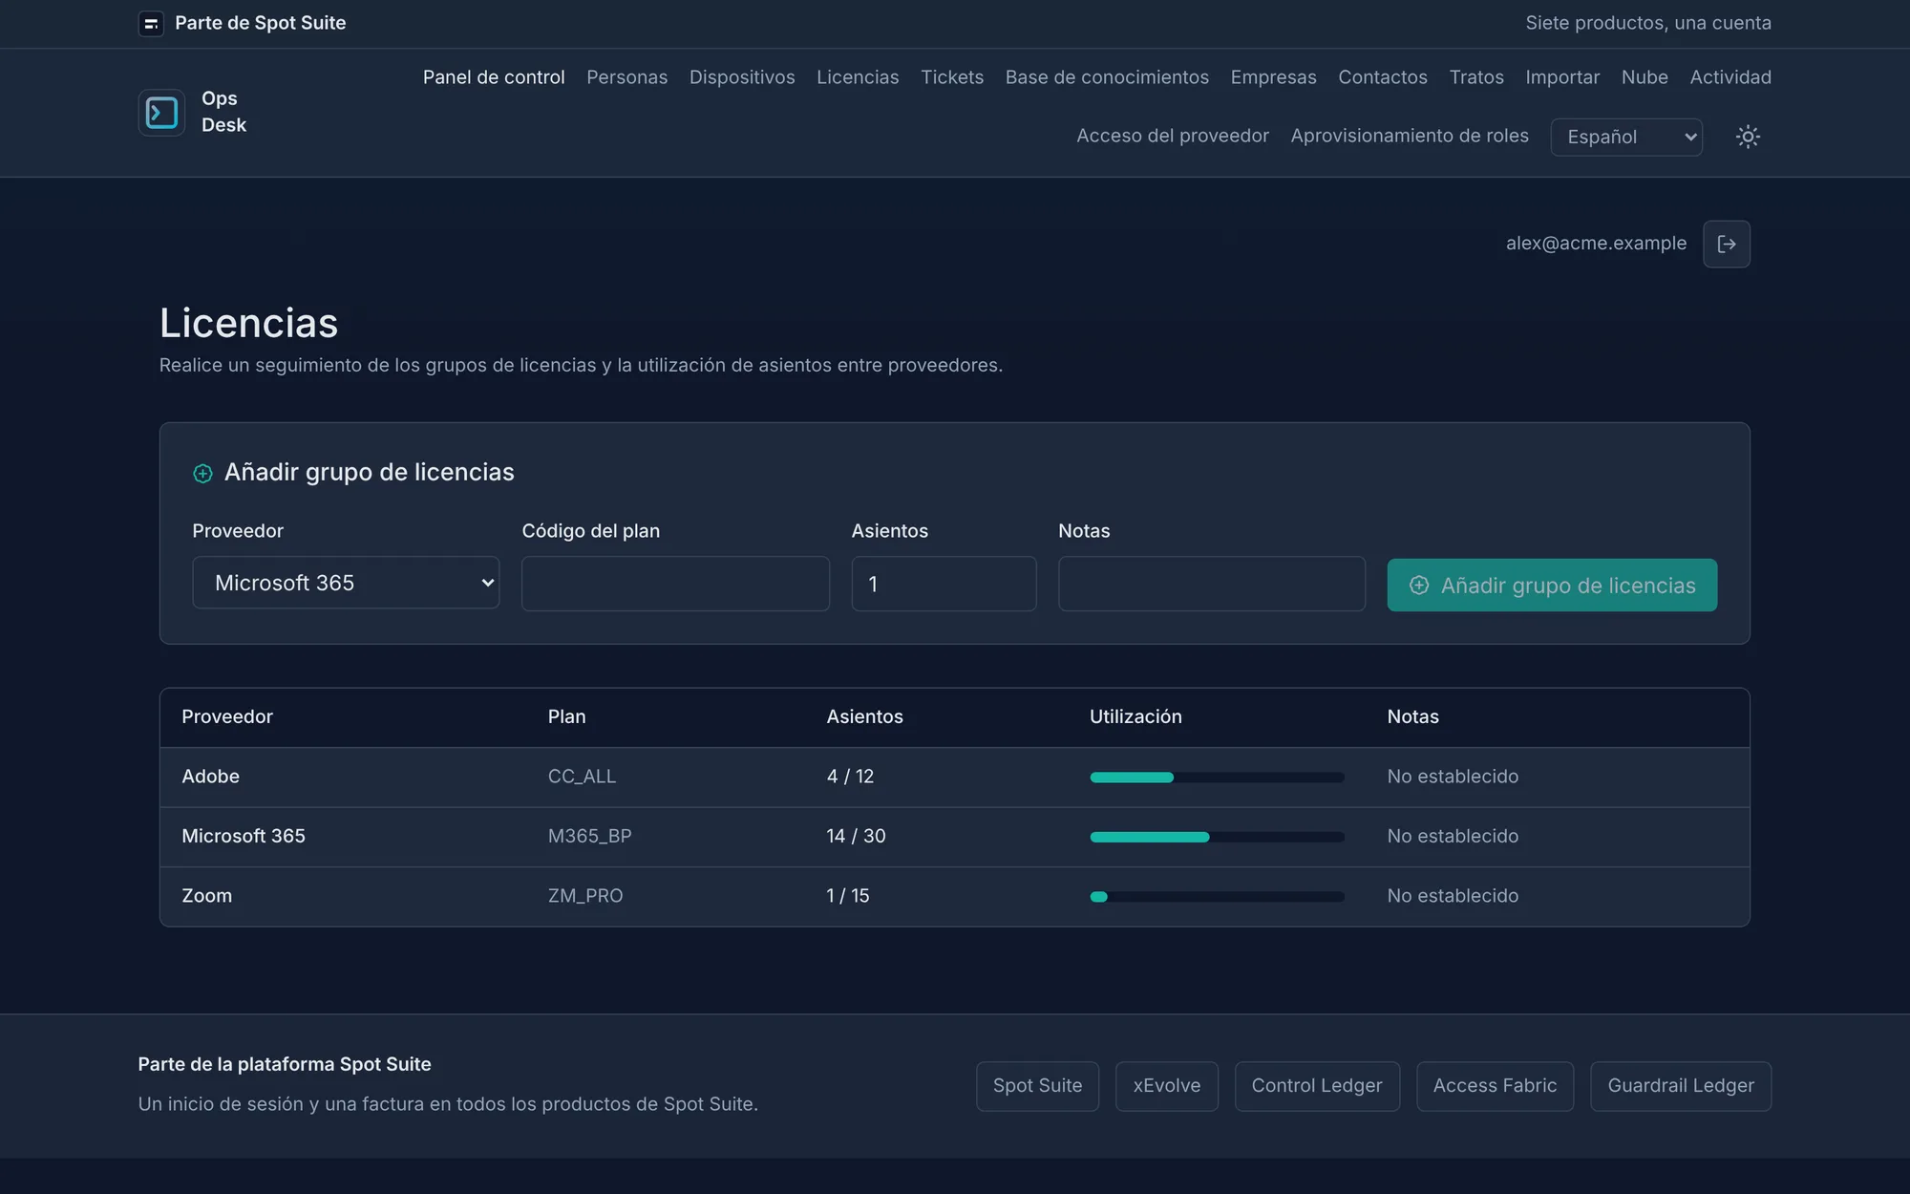
Task: Click the Adobe utilization bar
Action: coord(1217,778)
